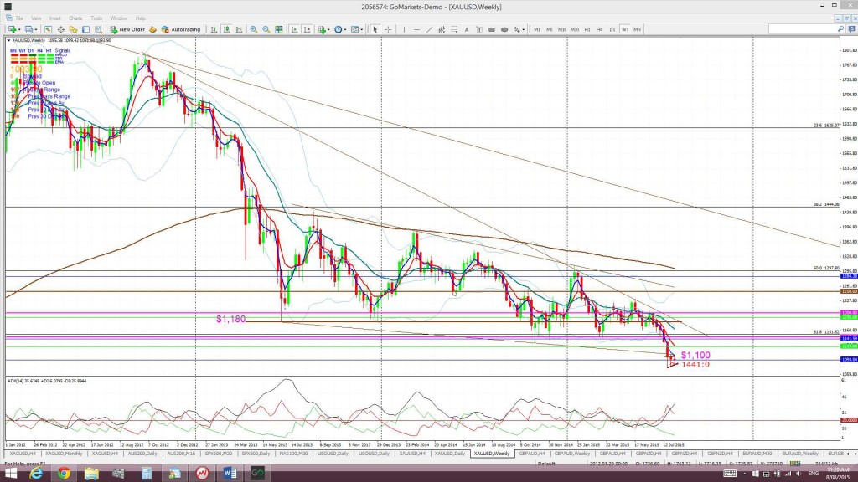Switch to H4 timeframe
Viewport: 858px width, 482px height.
tap(600, 29)
